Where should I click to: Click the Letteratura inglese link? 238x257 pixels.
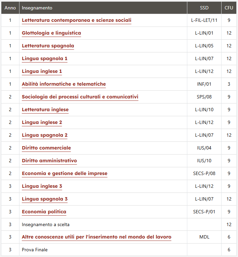click(x=45, y=110)
